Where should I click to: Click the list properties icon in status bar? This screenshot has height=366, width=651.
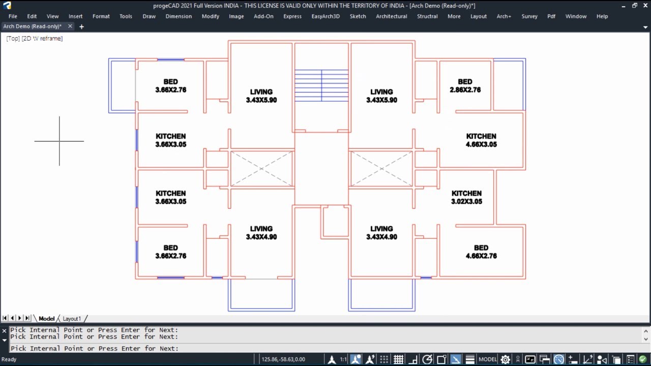click(630, 359)
